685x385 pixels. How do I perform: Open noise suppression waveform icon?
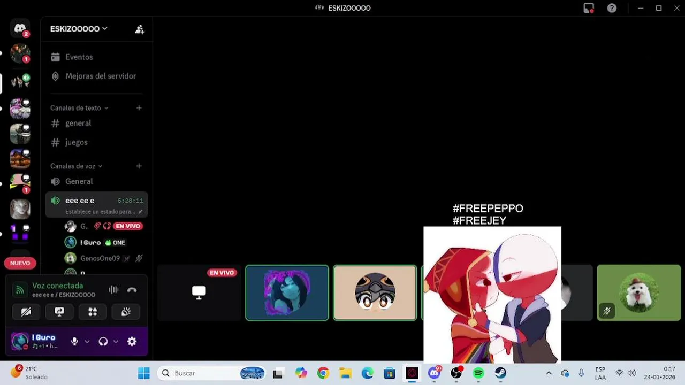[113, 290]
